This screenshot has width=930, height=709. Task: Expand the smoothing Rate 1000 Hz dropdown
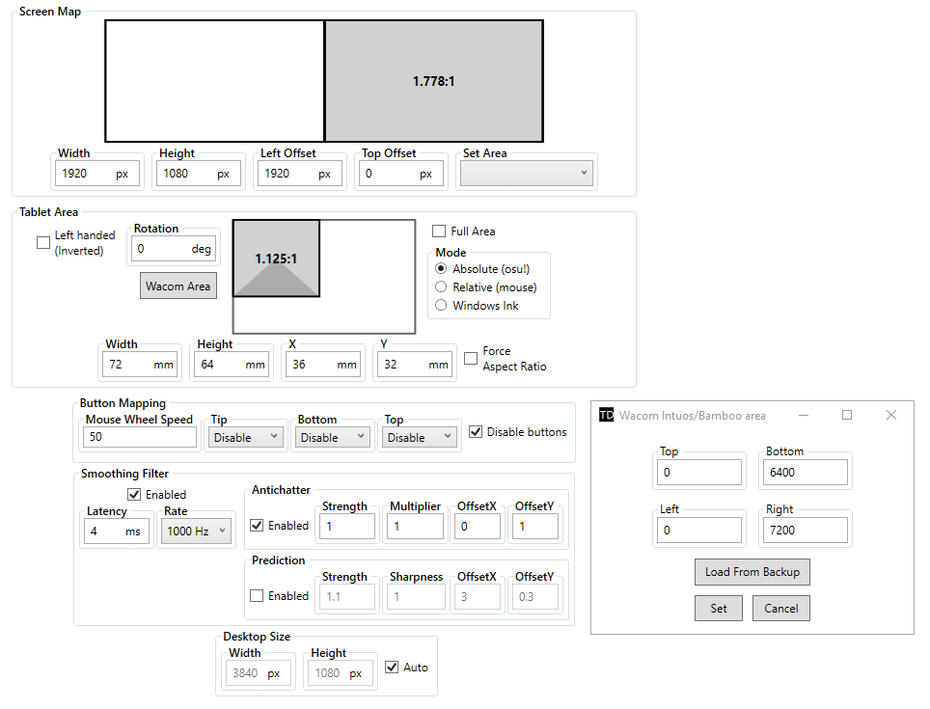click(197, 531)
